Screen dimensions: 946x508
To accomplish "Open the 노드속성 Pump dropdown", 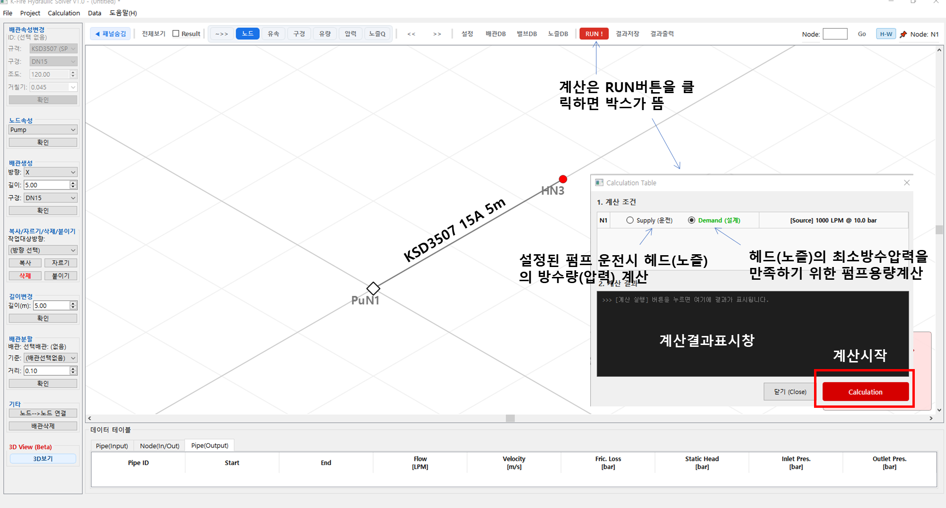I will (x=43, y=129).
